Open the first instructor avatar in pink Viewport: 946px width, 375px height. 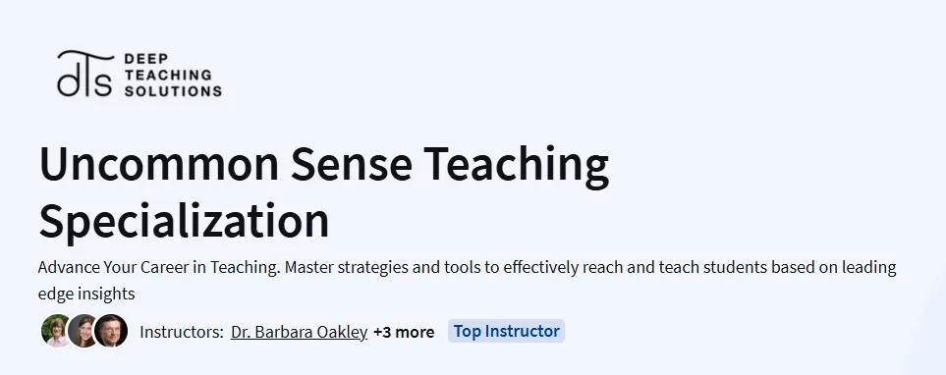coord(57,331)
